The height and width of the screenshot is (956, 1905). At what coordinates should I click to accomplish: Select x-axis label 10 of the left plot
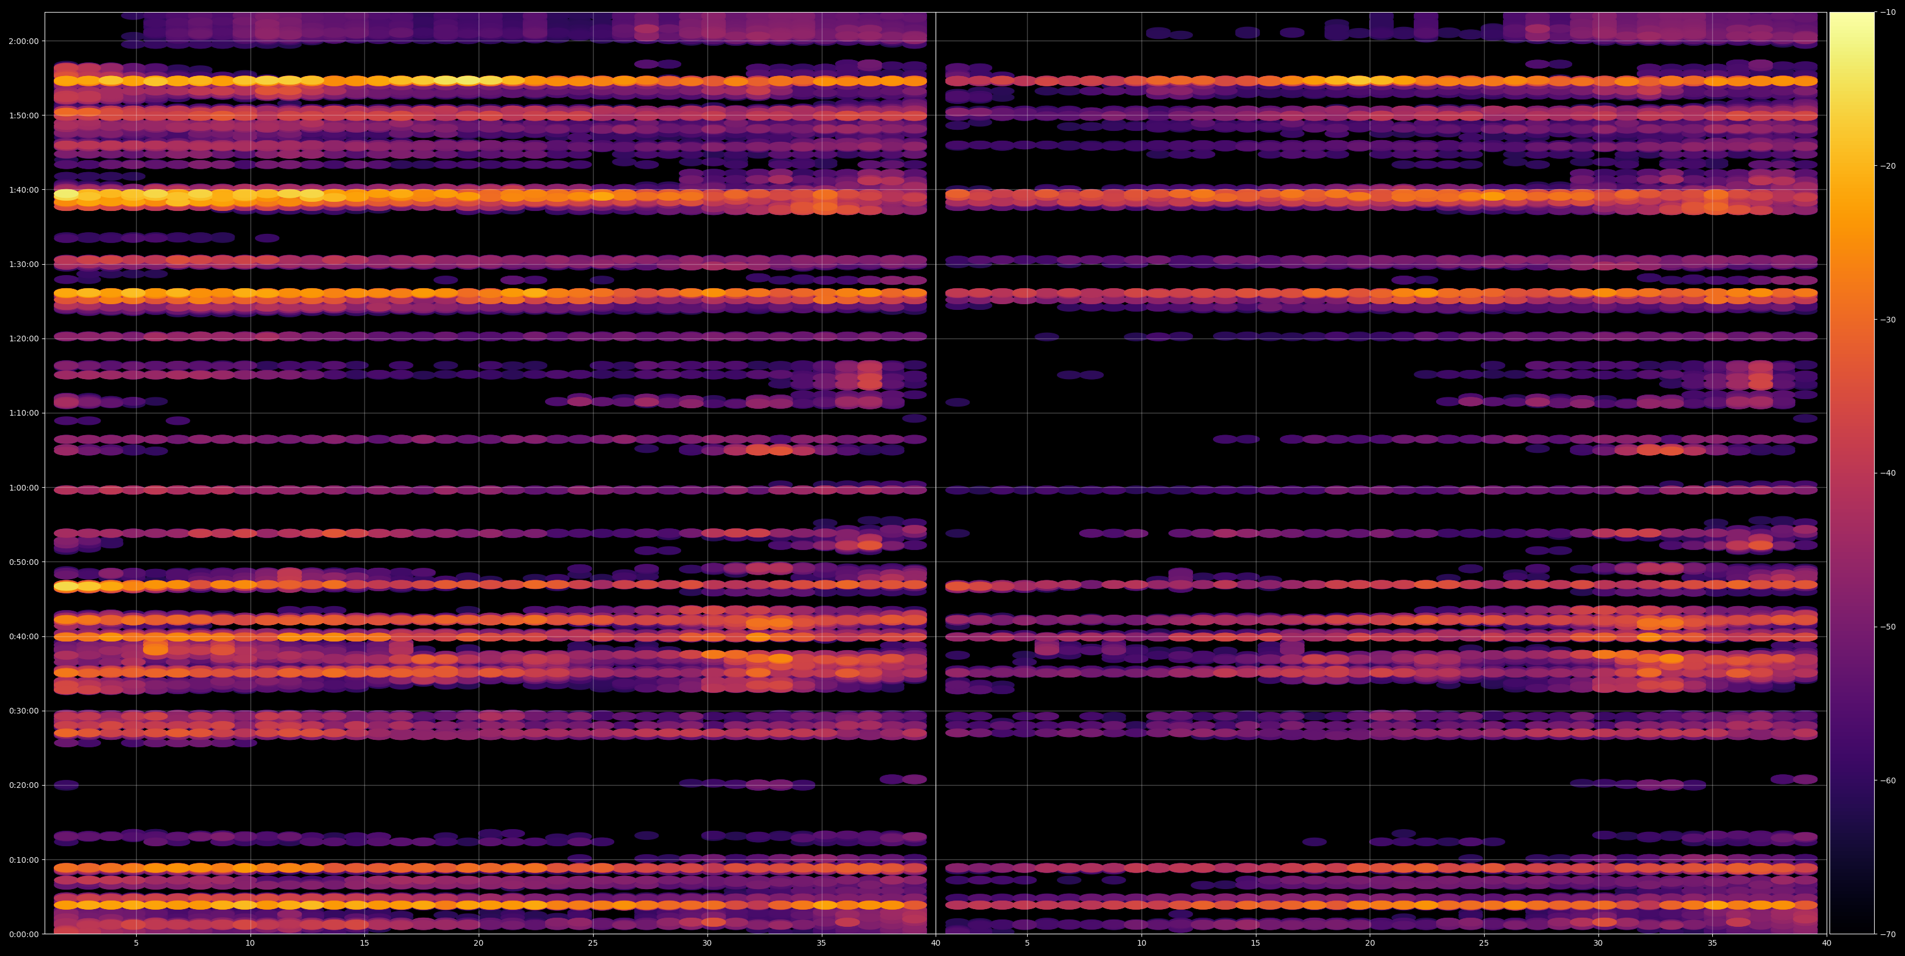coord(250,943)
